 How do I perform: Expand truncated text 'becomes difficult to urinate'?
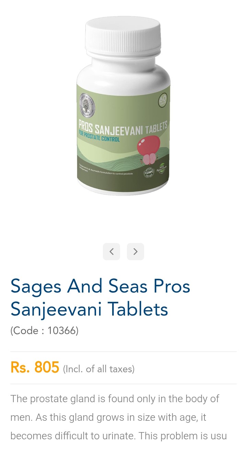click(118, 436)
